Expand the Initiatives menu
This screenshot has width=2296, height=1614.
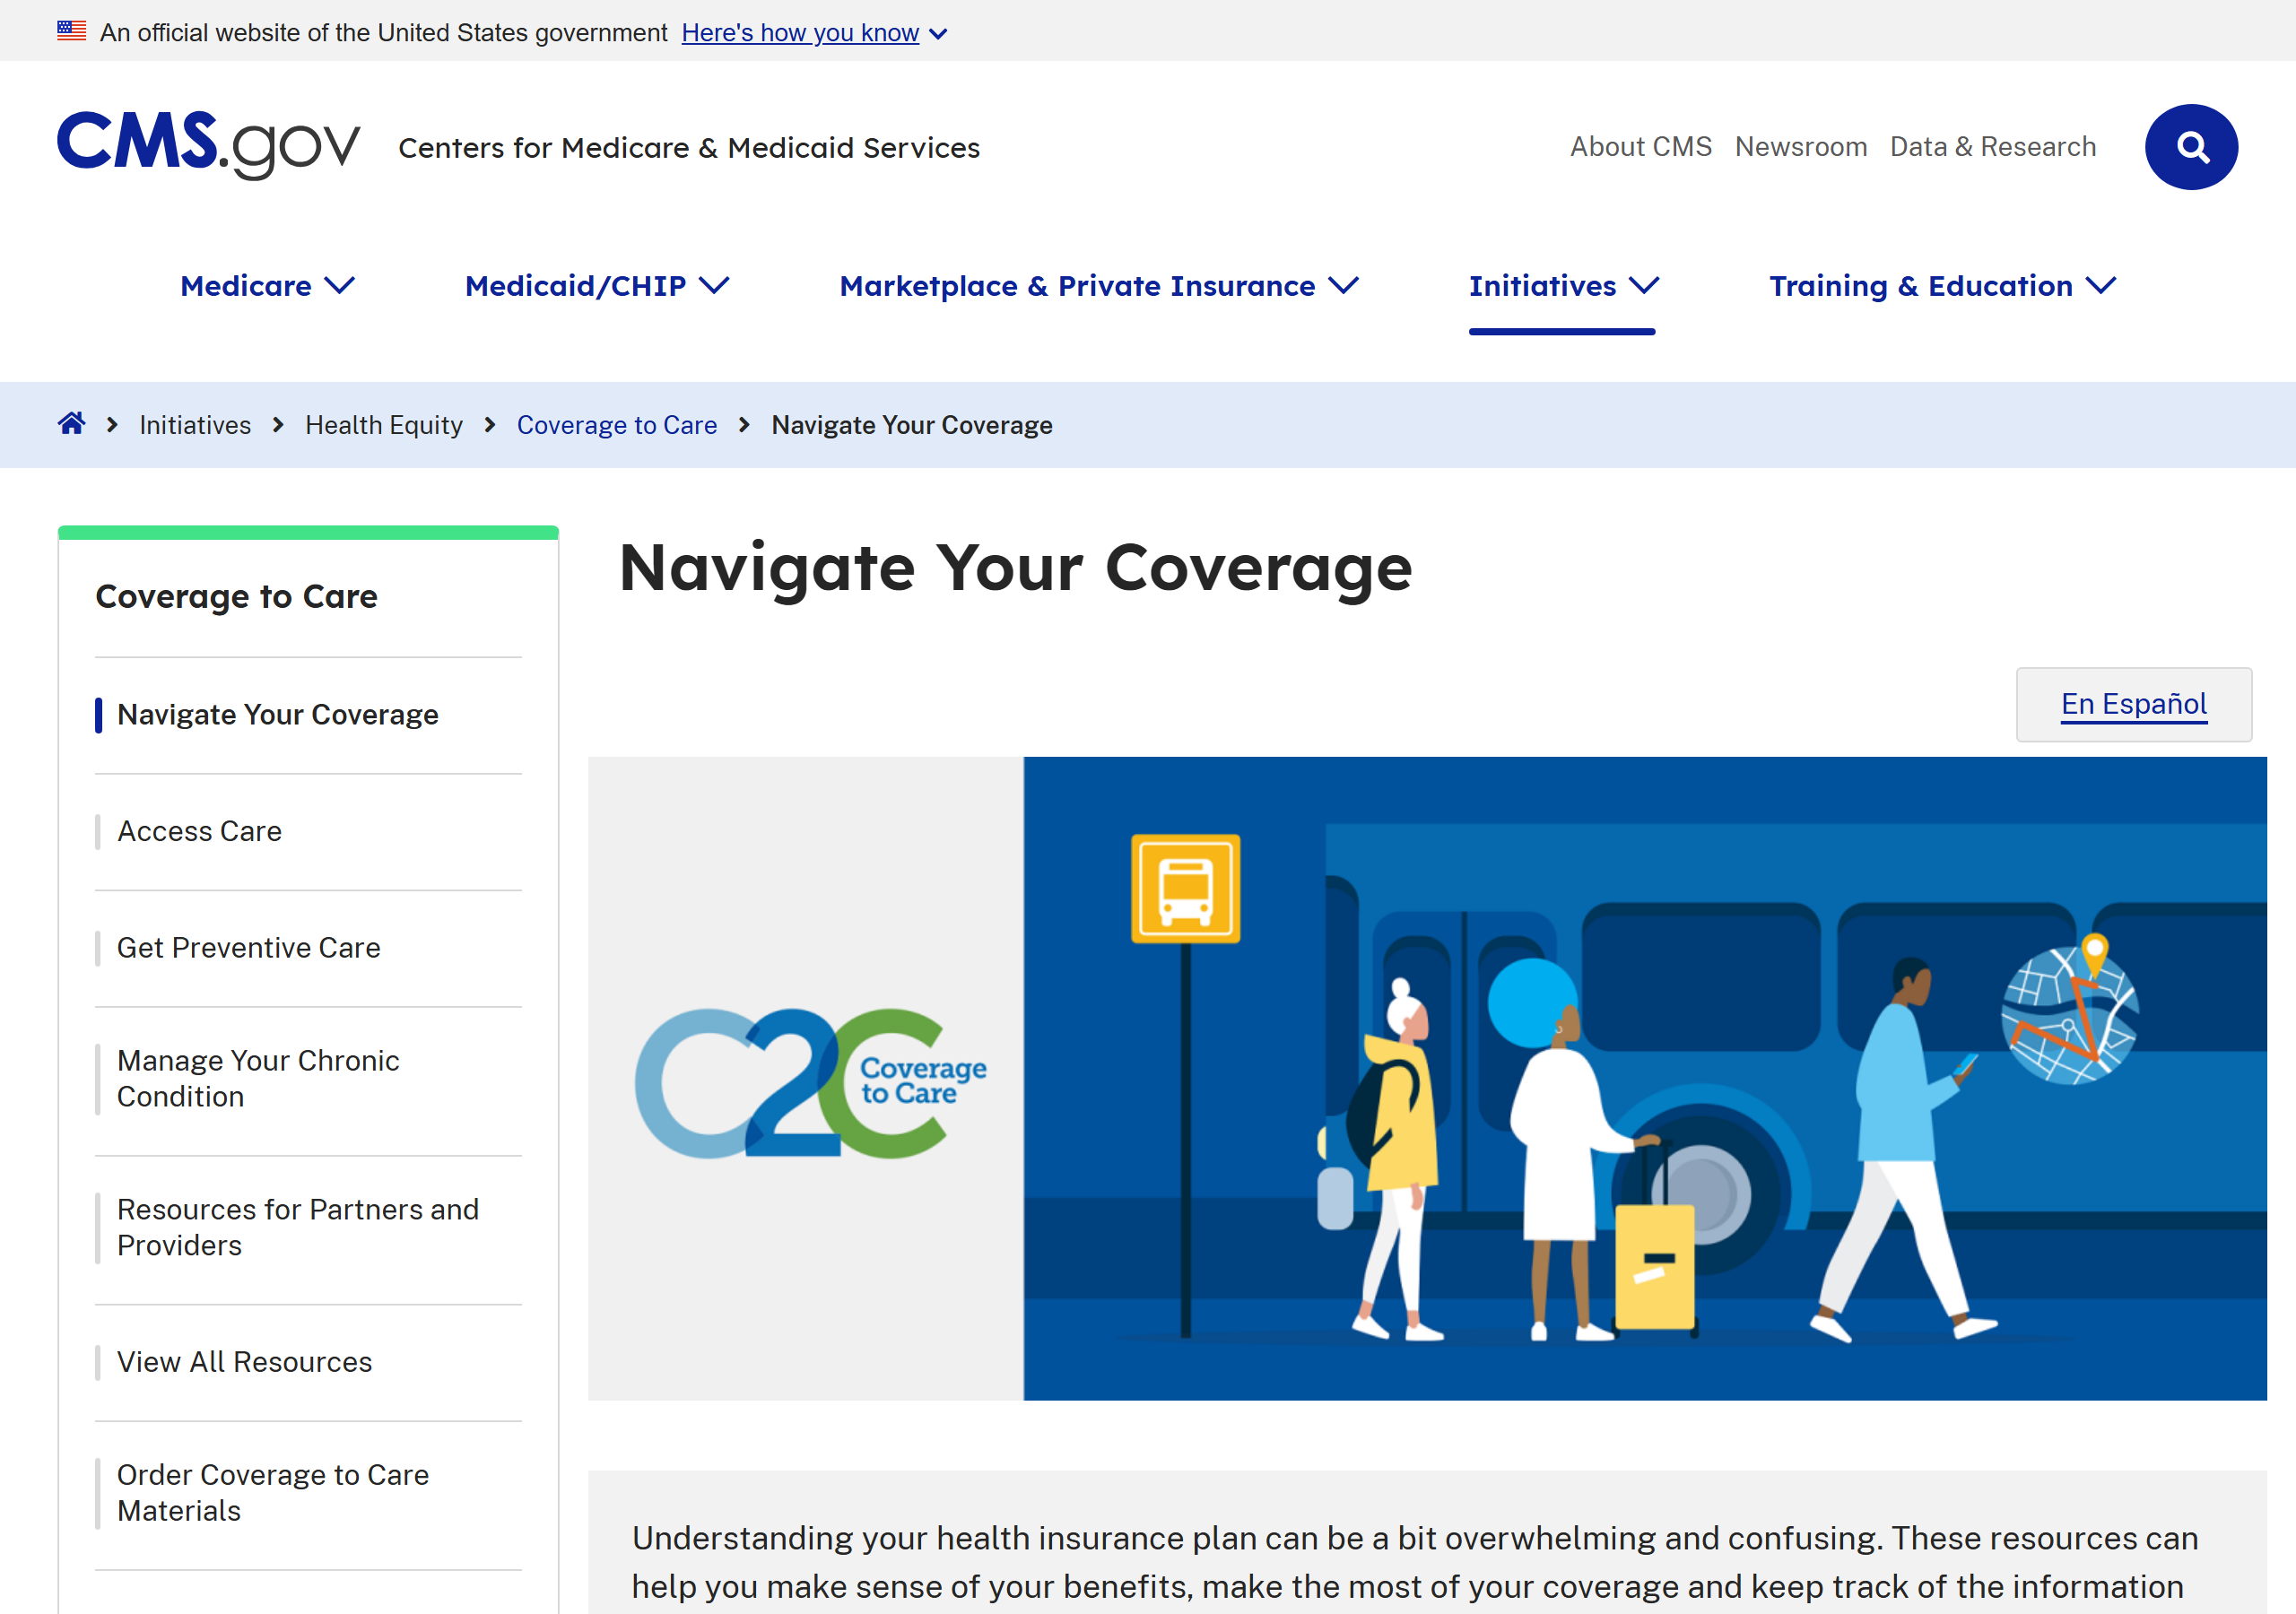click(1563, 286)
